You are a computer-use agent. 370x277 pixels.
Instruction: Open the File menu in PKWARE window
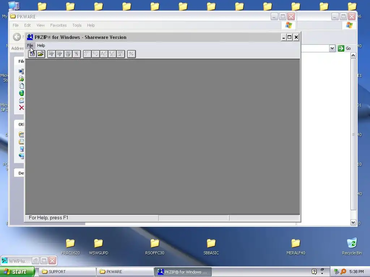pyautogui.click(x=16, y=25)
